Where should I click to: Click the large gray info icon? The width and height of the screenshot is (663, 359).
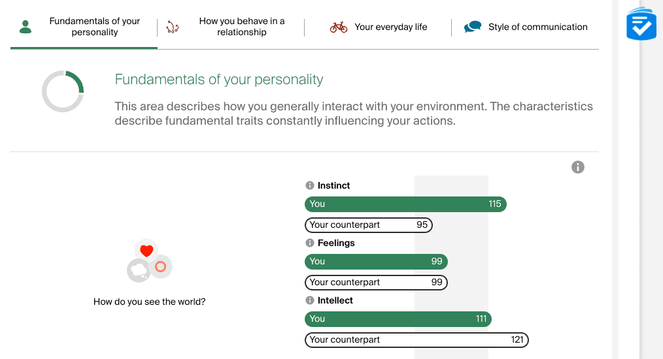tap(577, 167)
